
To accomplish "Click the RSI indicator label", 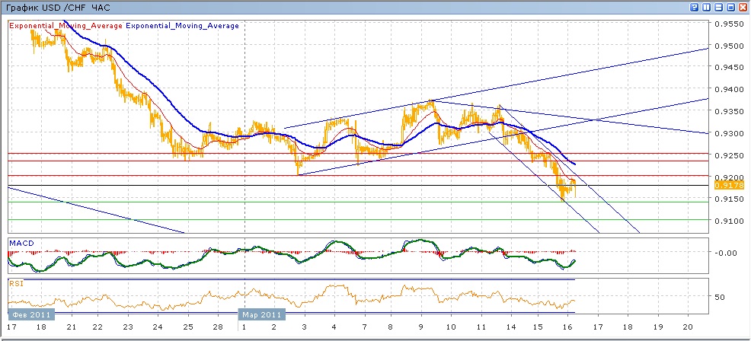I will click(15, 283).
